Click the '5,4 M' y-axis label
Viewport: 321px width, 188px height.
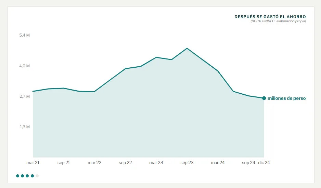point(25,35)
